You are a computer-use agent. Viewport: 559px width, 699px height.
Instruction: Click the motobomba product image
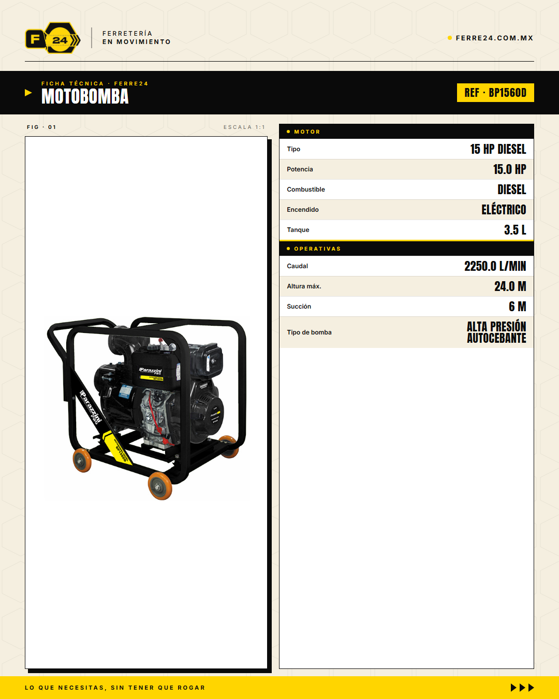tap(146, 408)
